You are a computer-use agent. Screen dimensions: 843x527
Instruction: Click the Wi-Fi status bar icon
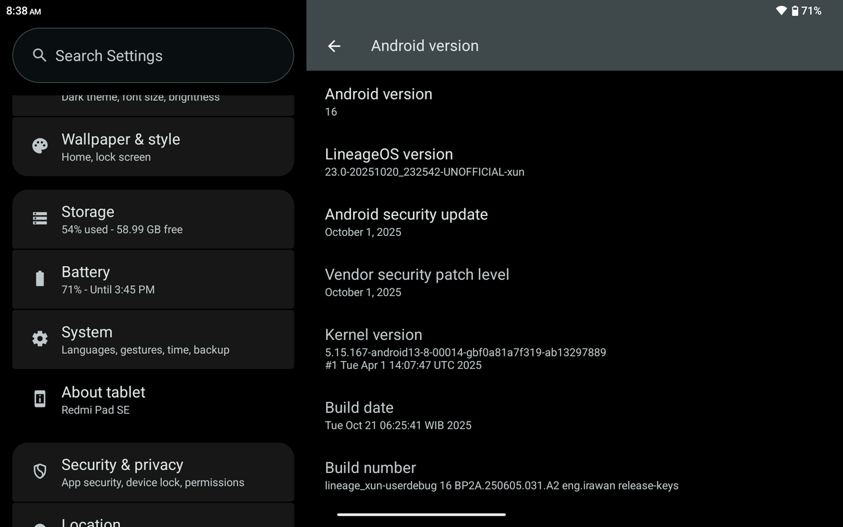781,11
